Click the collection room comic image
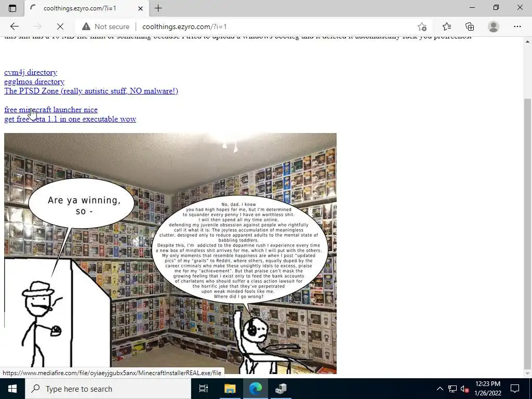The height and width of the screenshot is (399, 532). point(170,254)
